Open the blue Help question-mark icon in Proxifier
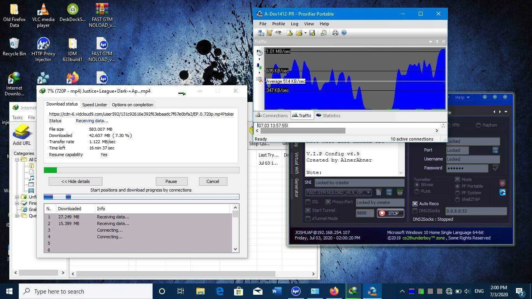 (x=344, y=33)
